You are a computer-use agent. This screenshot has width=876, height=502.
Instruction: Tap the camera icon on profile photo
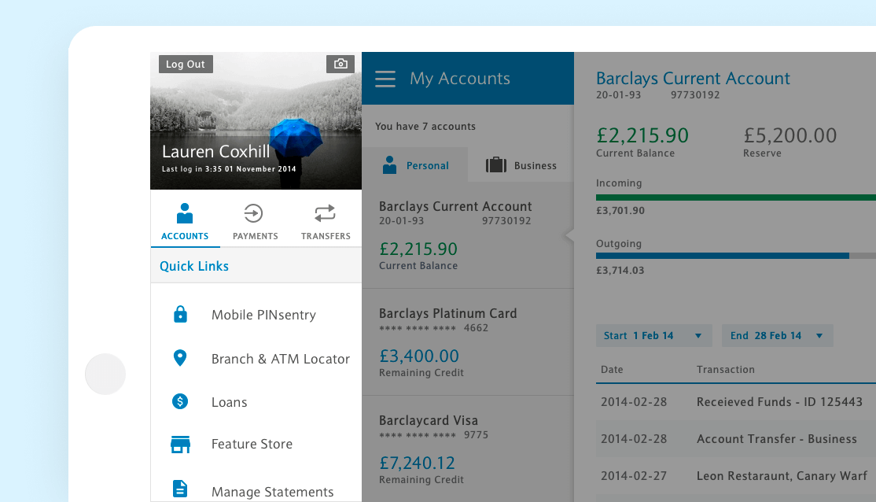(x=340, y=64)
